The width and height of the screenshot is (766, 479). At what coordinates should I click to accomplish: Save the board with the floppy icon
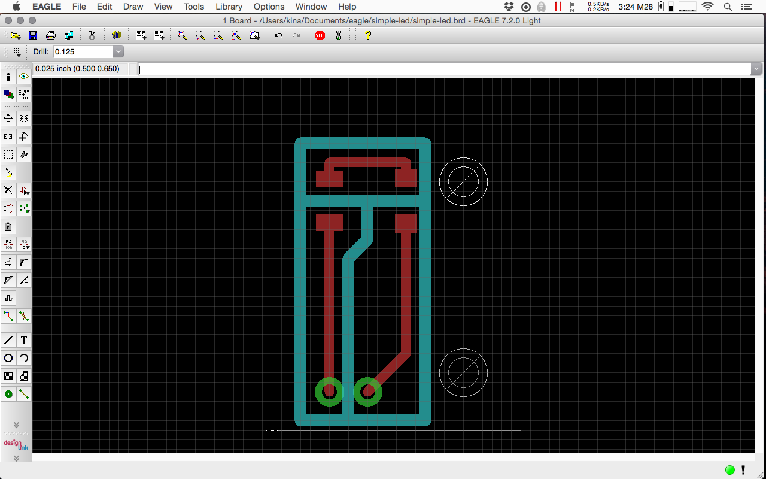pos(33,35)
